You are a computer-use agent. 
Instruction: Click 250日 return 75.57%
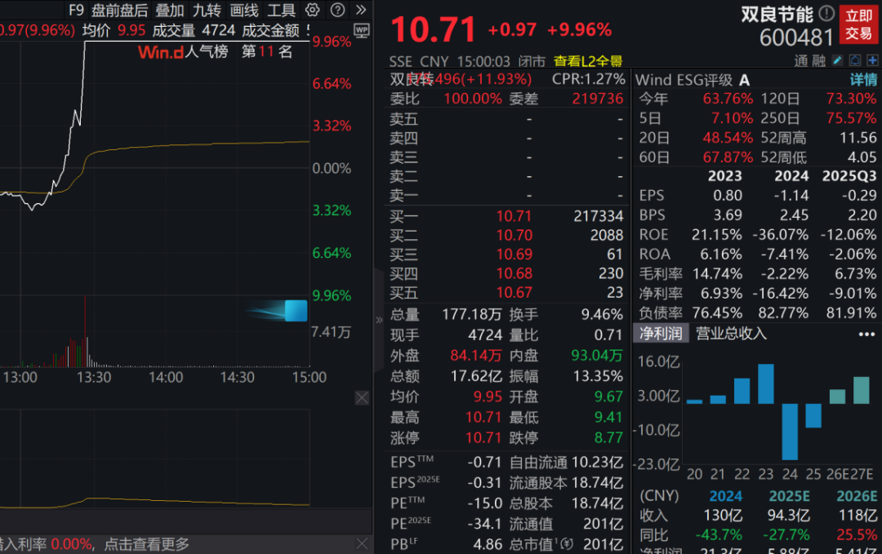click(x=851, y=118)
